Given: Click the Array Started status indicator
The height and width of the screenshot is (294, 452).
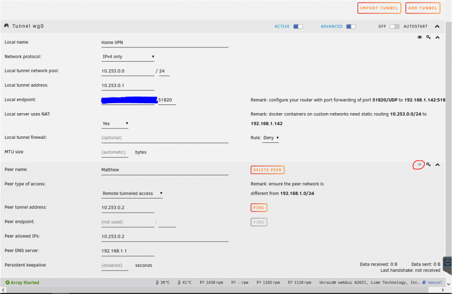Looking at the screenshot, I should 22,283.
